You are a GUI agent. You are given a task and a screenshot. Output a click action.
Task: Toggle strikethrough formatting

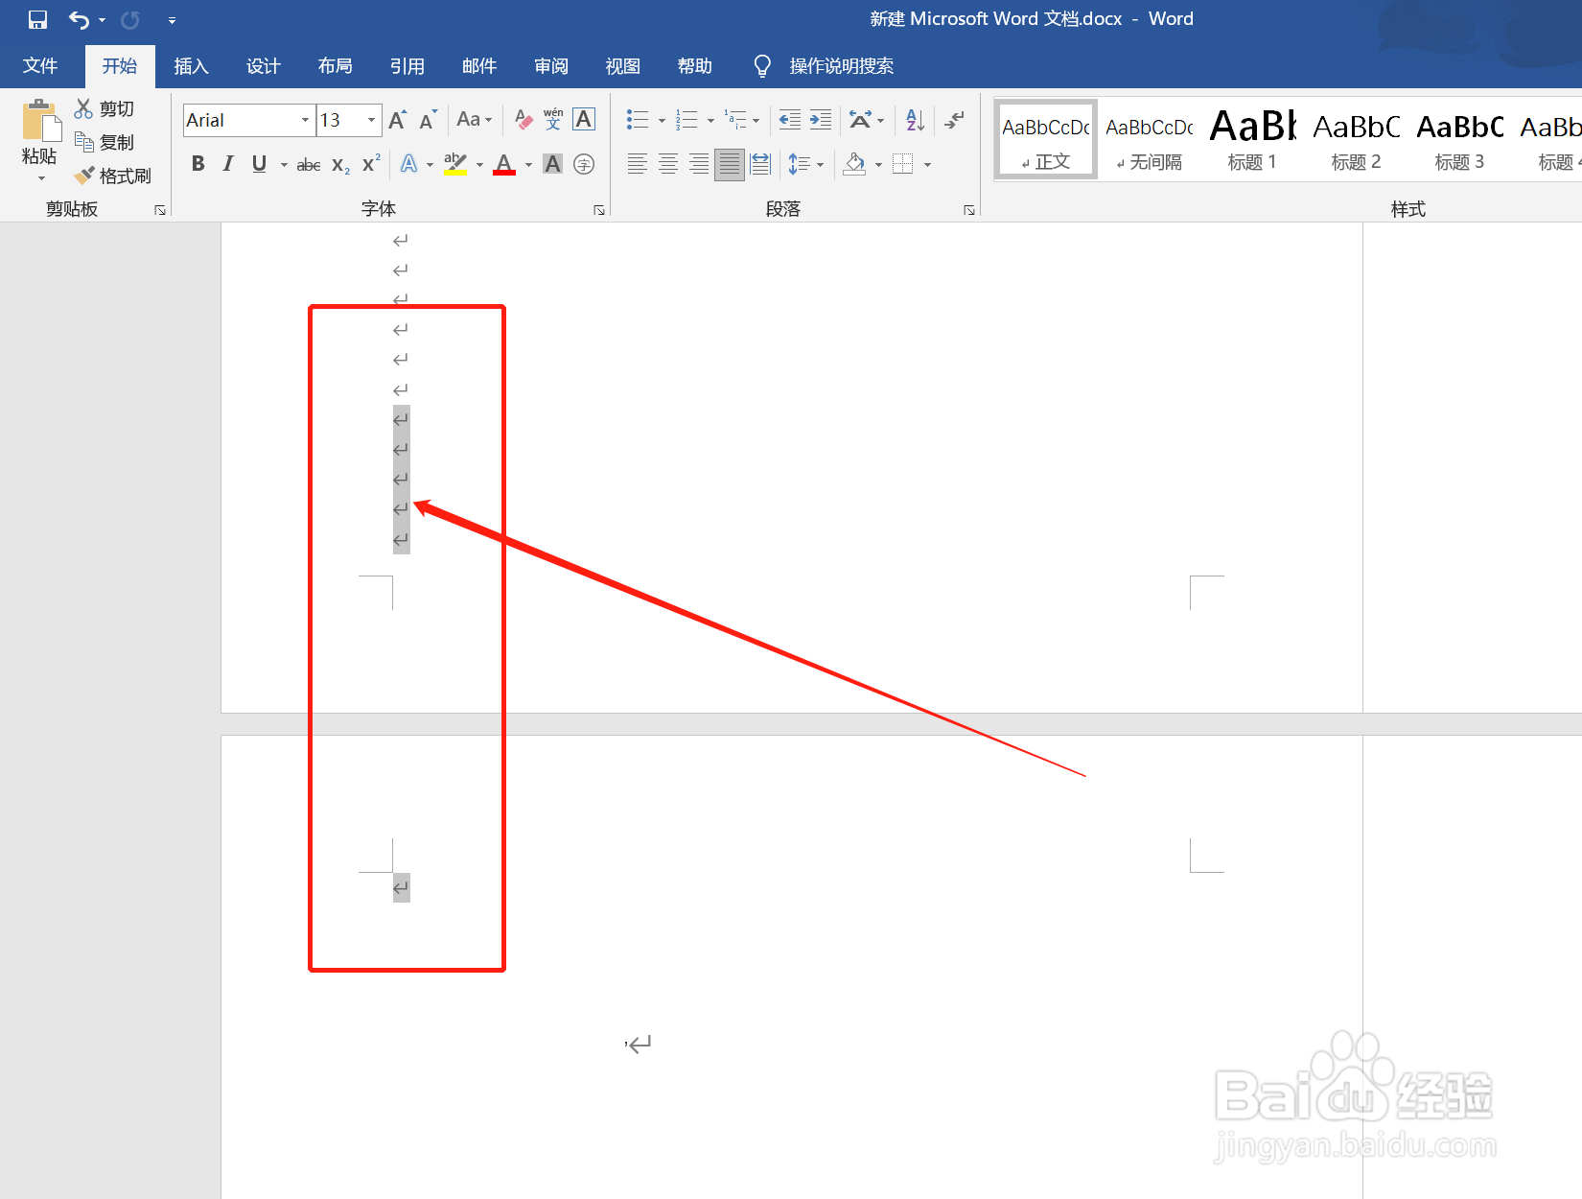coord(309,165)
